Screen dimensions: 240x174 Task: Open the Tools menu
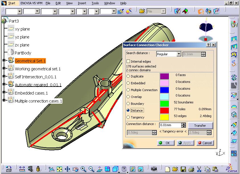click(95, 3)
